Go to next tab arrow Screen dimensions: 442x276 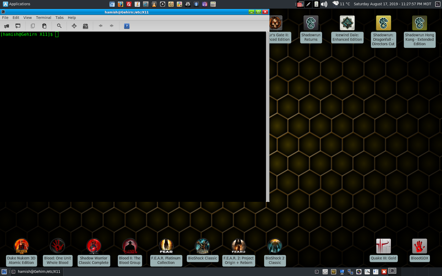click(x=112, y=26)
